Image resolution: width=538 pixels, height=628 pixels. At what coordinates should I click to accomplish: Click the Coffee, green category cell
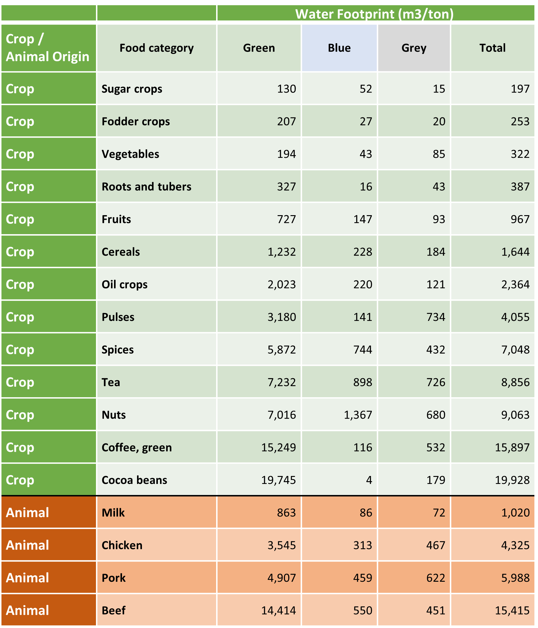tap(157, 447)
